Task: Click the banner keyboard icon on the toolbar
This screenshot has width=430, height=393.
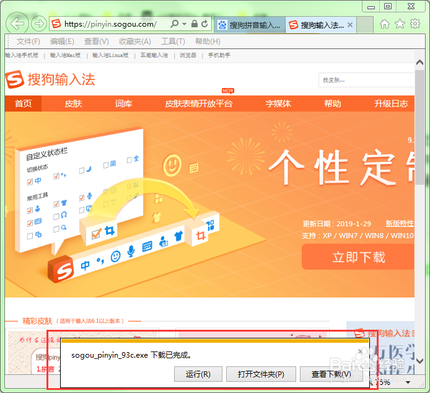Action: point(147,246)
